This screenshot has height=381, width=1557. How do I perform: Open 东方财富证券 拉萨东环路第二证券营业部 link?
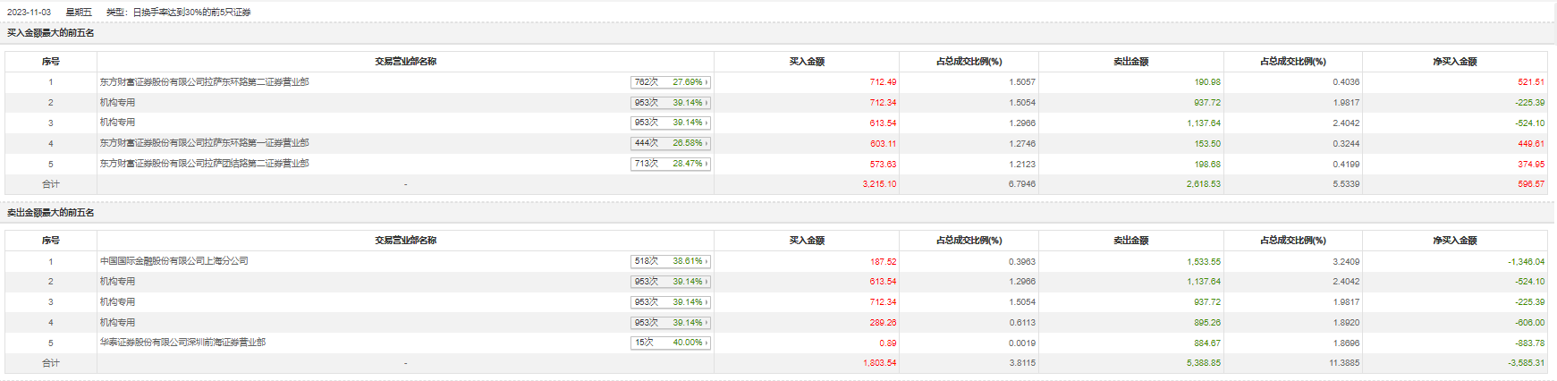tap(204, 82)
